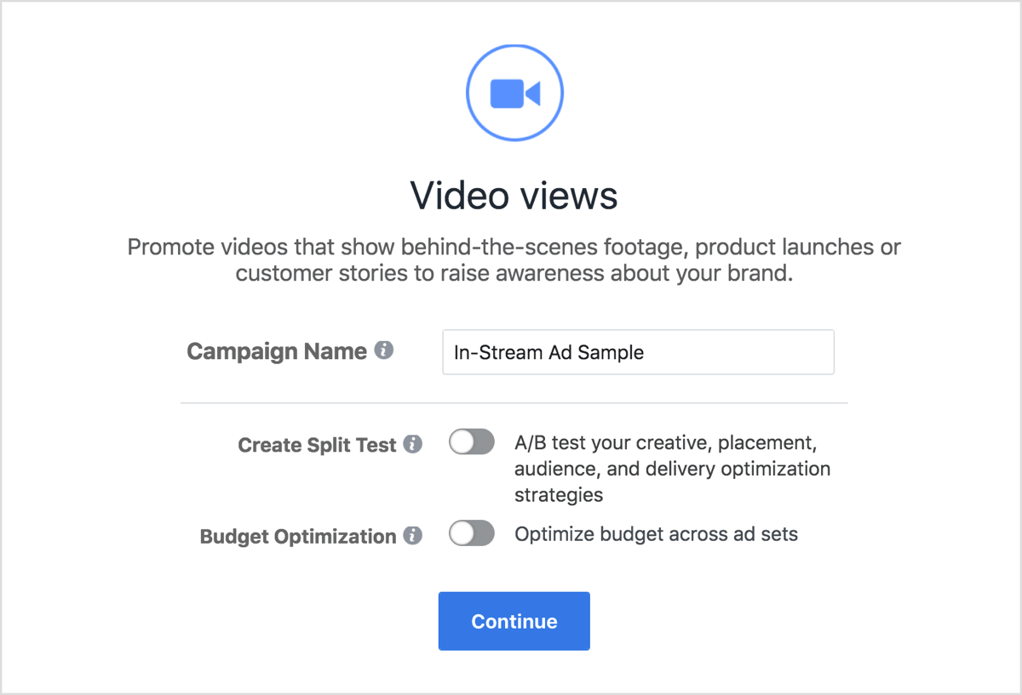
Task: Select the circled Video views camera emblem
Action: tap(514, 91)
